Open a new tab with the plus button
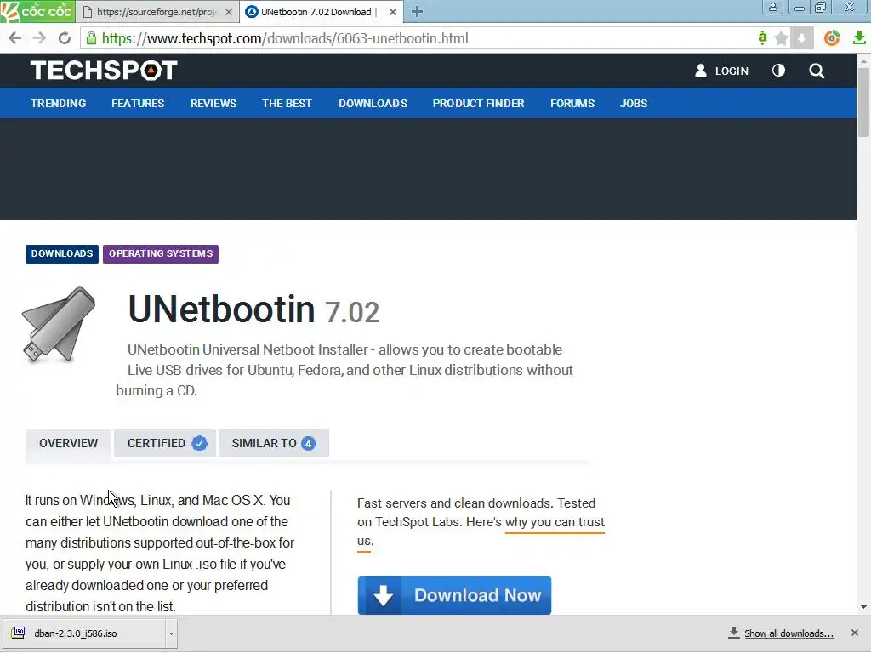 [417, 12]
